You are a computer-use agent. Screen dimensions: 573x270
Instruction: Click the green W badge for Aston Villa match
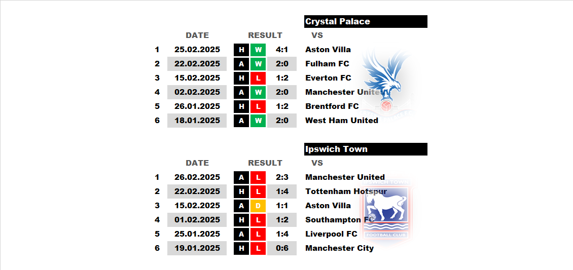259,50
